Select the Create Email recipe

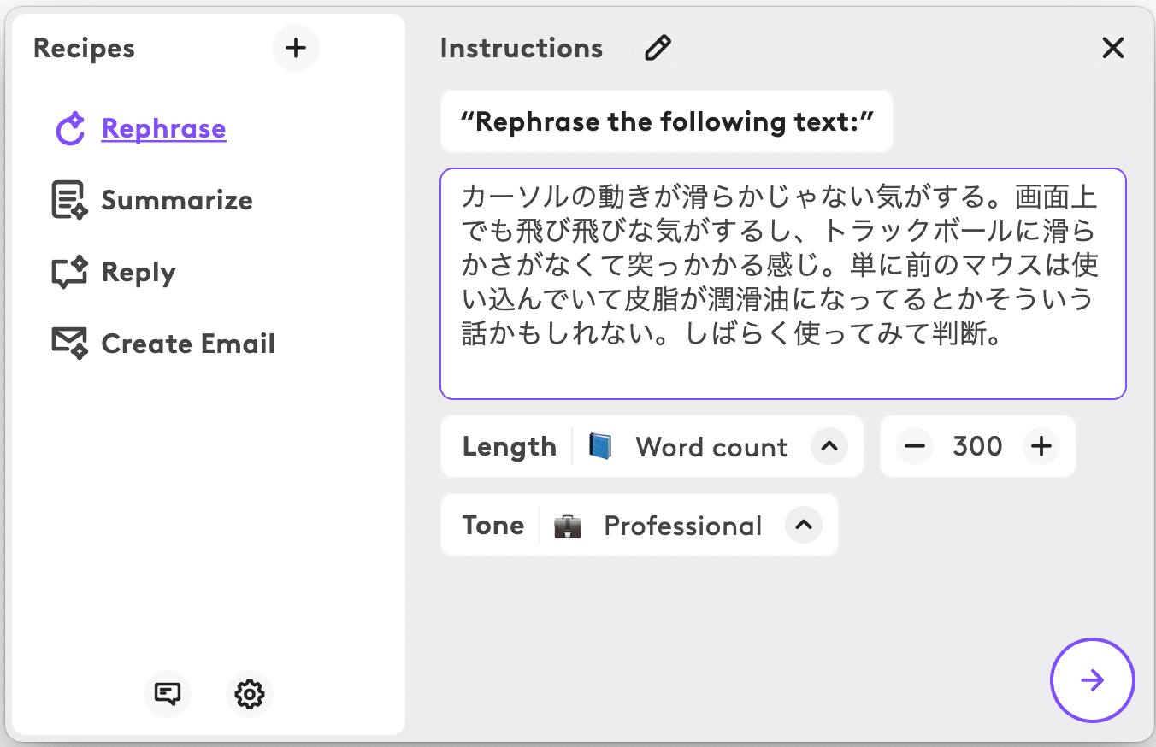pos(188,344)
